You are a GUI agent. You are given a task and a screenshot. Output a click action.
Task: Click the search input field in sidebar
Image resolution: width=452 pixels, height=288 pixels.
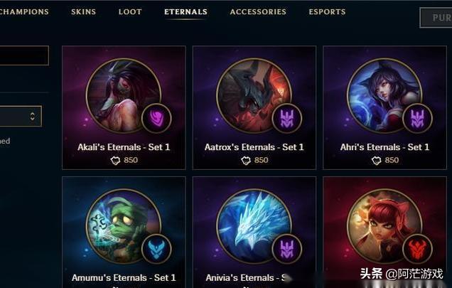(x=24, y=55)
